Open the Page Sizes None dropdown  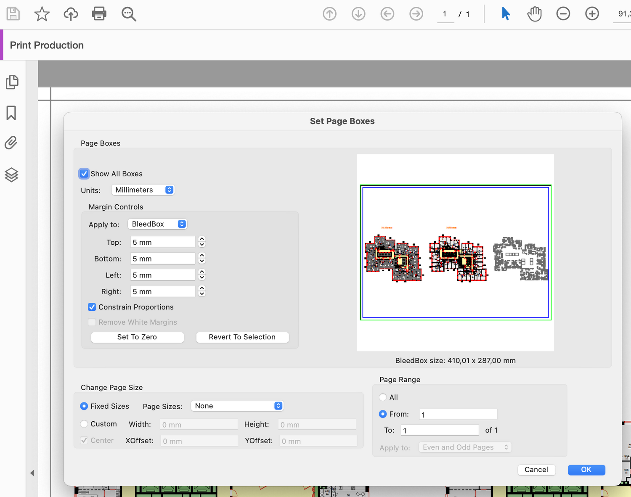237,406
